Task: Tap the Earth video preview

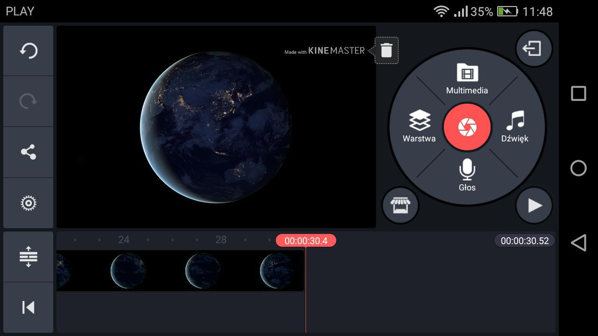Action: click(216, 127)
